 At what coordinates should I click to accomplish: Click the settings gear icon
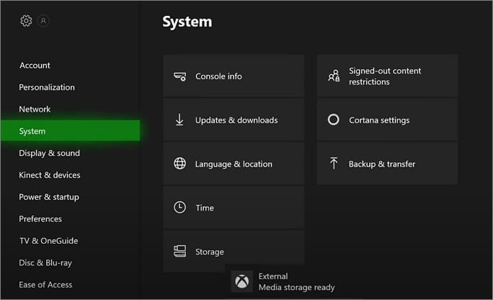[x=26, y=21]
